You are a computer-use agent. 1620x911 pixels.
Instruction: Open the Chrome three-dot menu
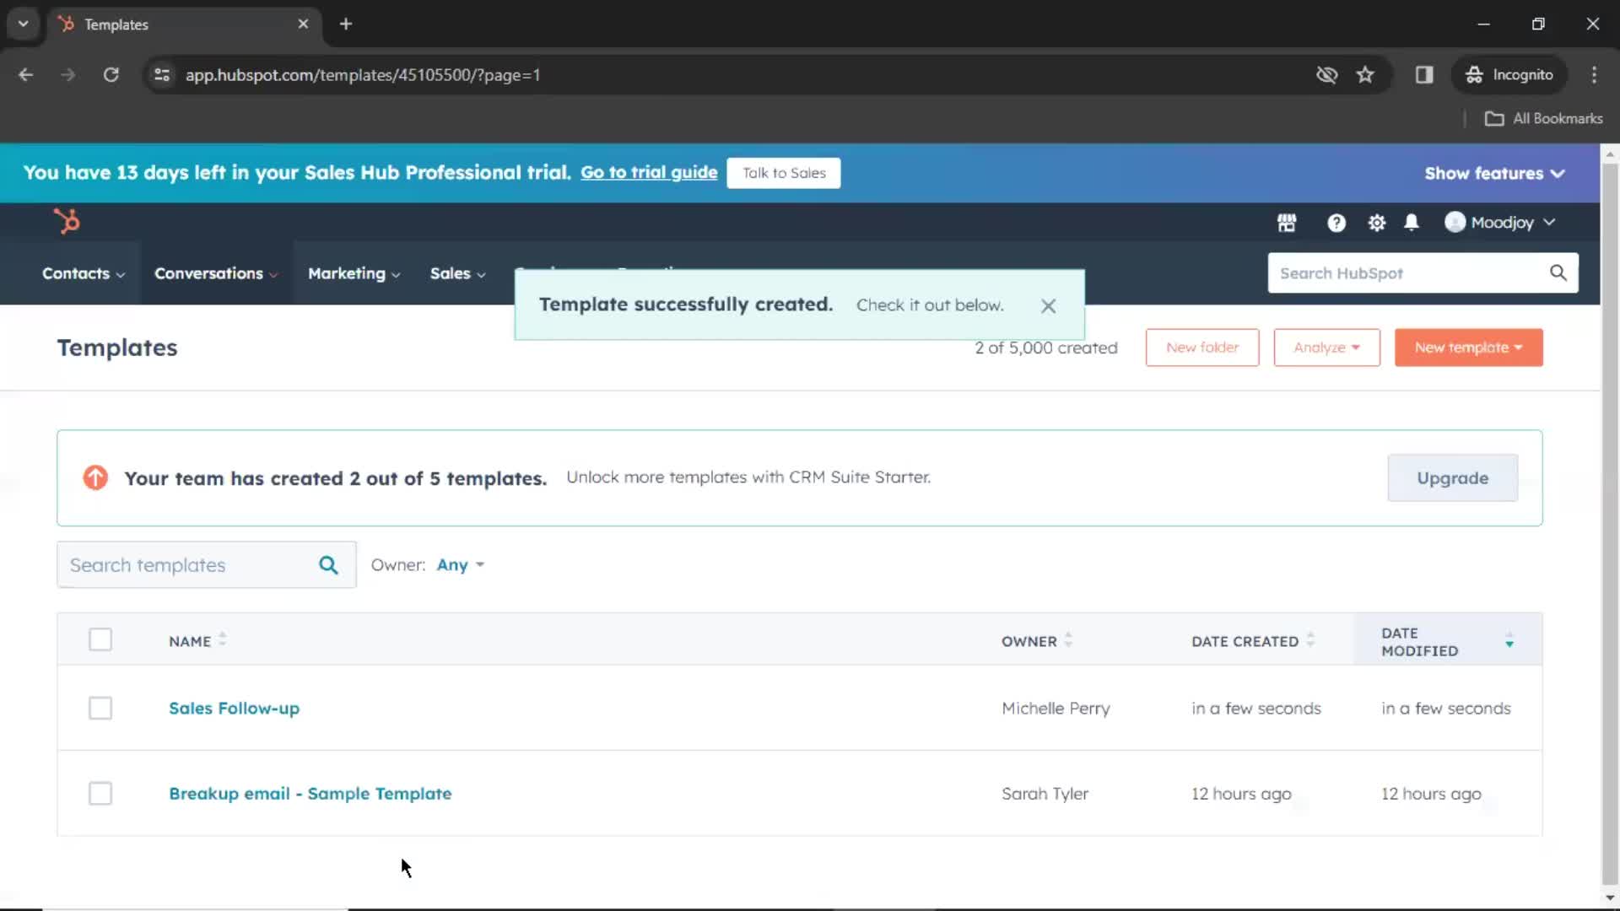[x=1594, y=75]
